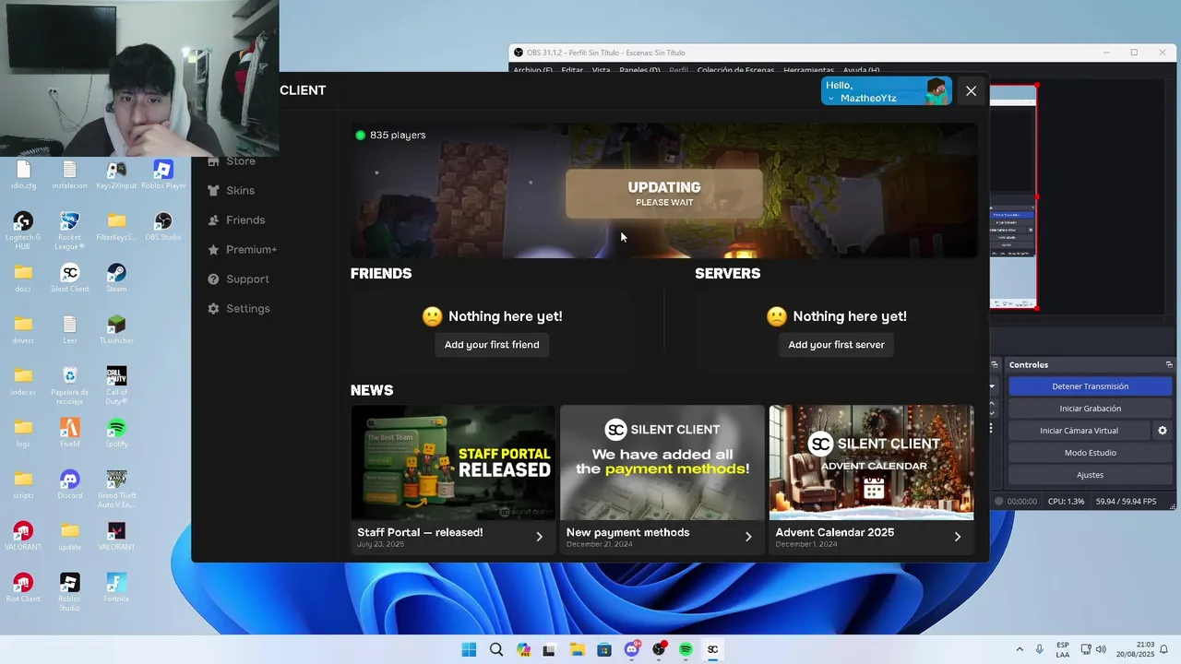Open Vista menu in OBS
Image resolution: width=1181 pixels, height=664 pixels.
(x=601, y=70)
